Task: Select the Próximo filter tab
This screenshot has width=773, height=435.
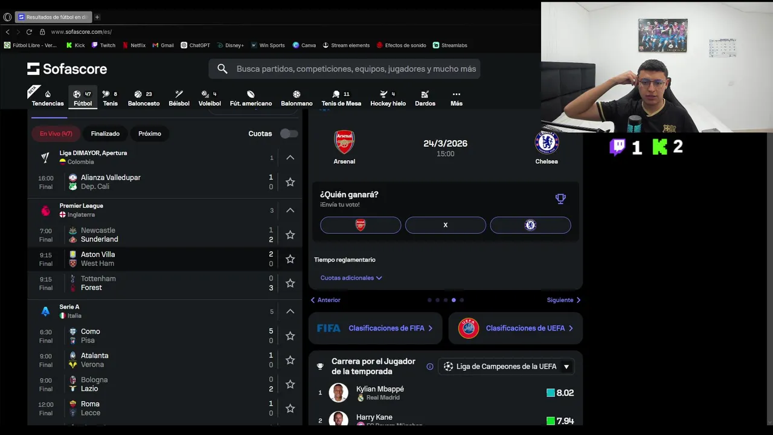Action: point(150,134)
